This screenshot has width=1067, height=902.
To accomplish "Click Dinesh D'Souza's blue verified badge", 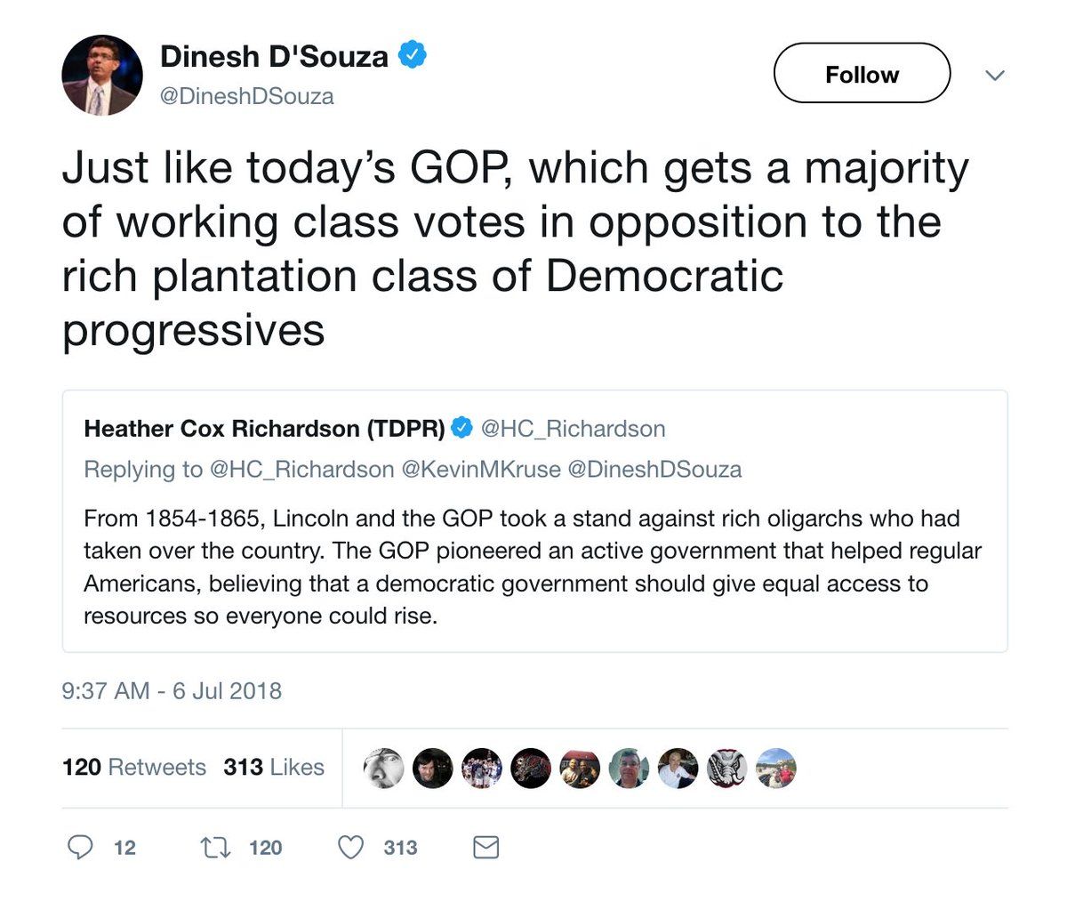I will [x=412, y=55].
